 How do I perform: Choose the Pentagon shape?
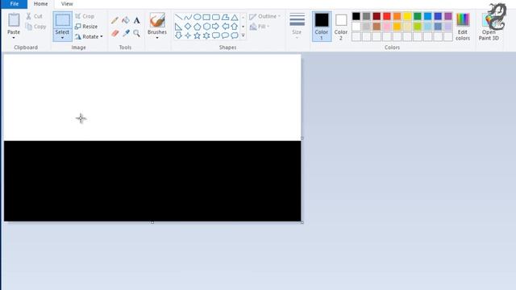[x=197, y=27]
